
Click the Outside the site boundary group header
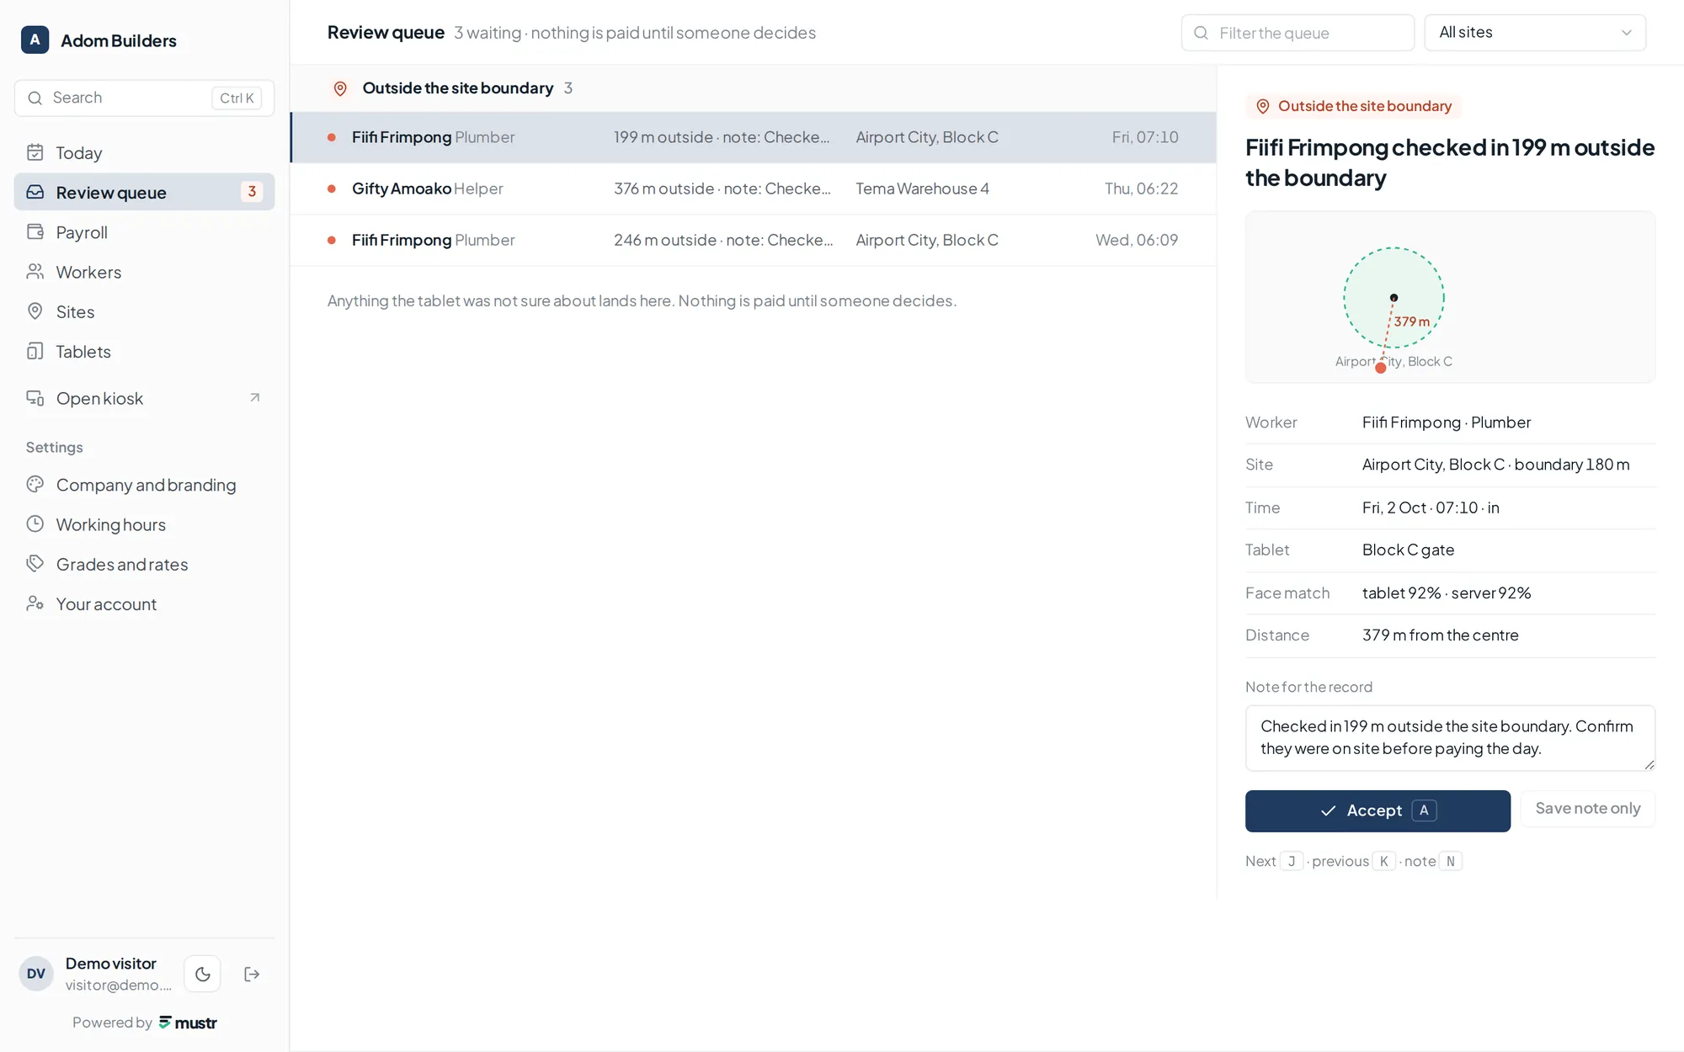754,88
